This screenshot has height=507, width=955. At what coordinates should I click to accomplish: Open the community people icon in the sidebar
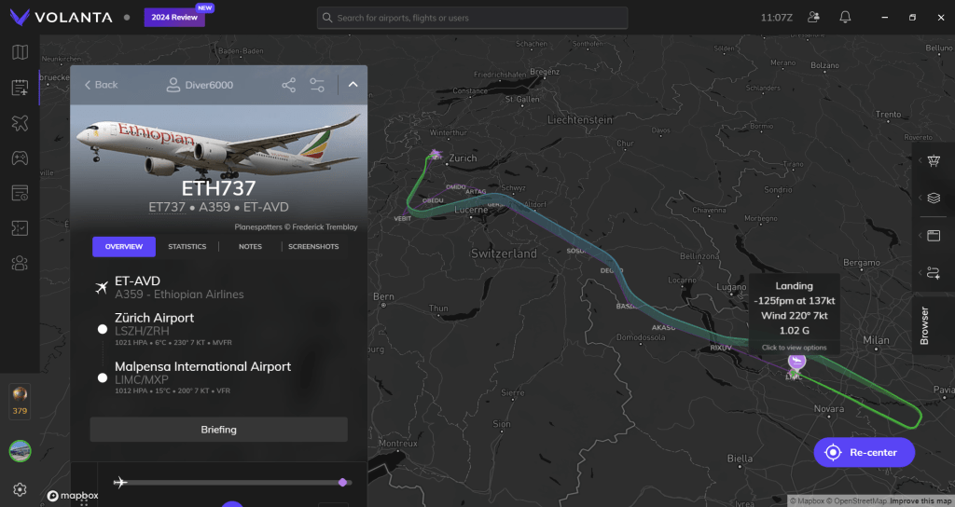click(20, 264)
